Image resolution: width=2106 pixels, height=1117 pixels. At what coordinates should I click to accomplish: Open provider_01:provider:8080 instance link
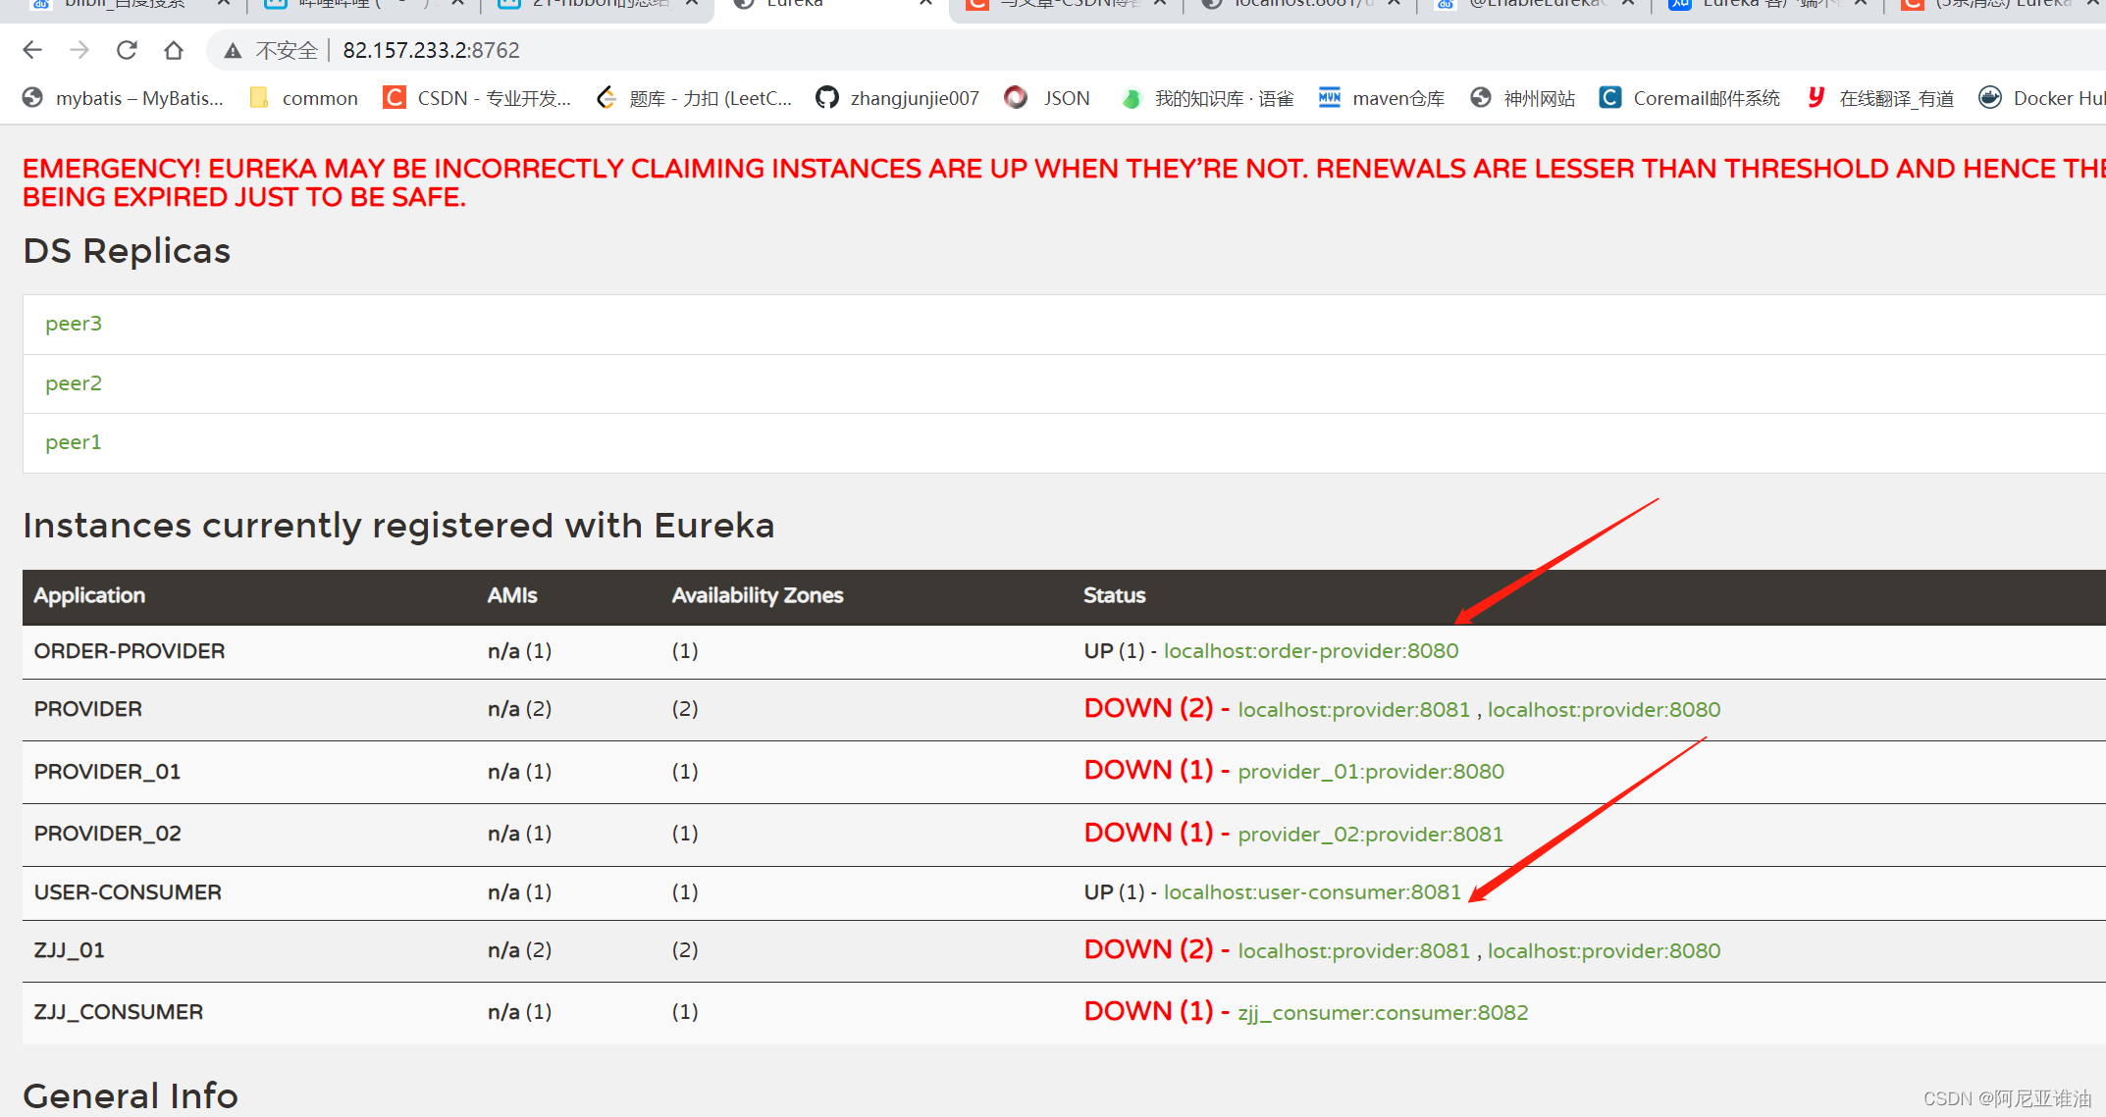pyautogui.click(x=1370, y=772)
